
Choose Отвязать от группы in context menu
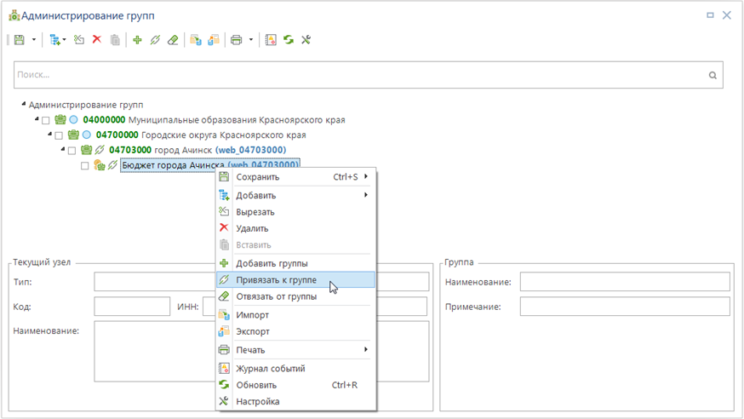[x=295, y=296]
